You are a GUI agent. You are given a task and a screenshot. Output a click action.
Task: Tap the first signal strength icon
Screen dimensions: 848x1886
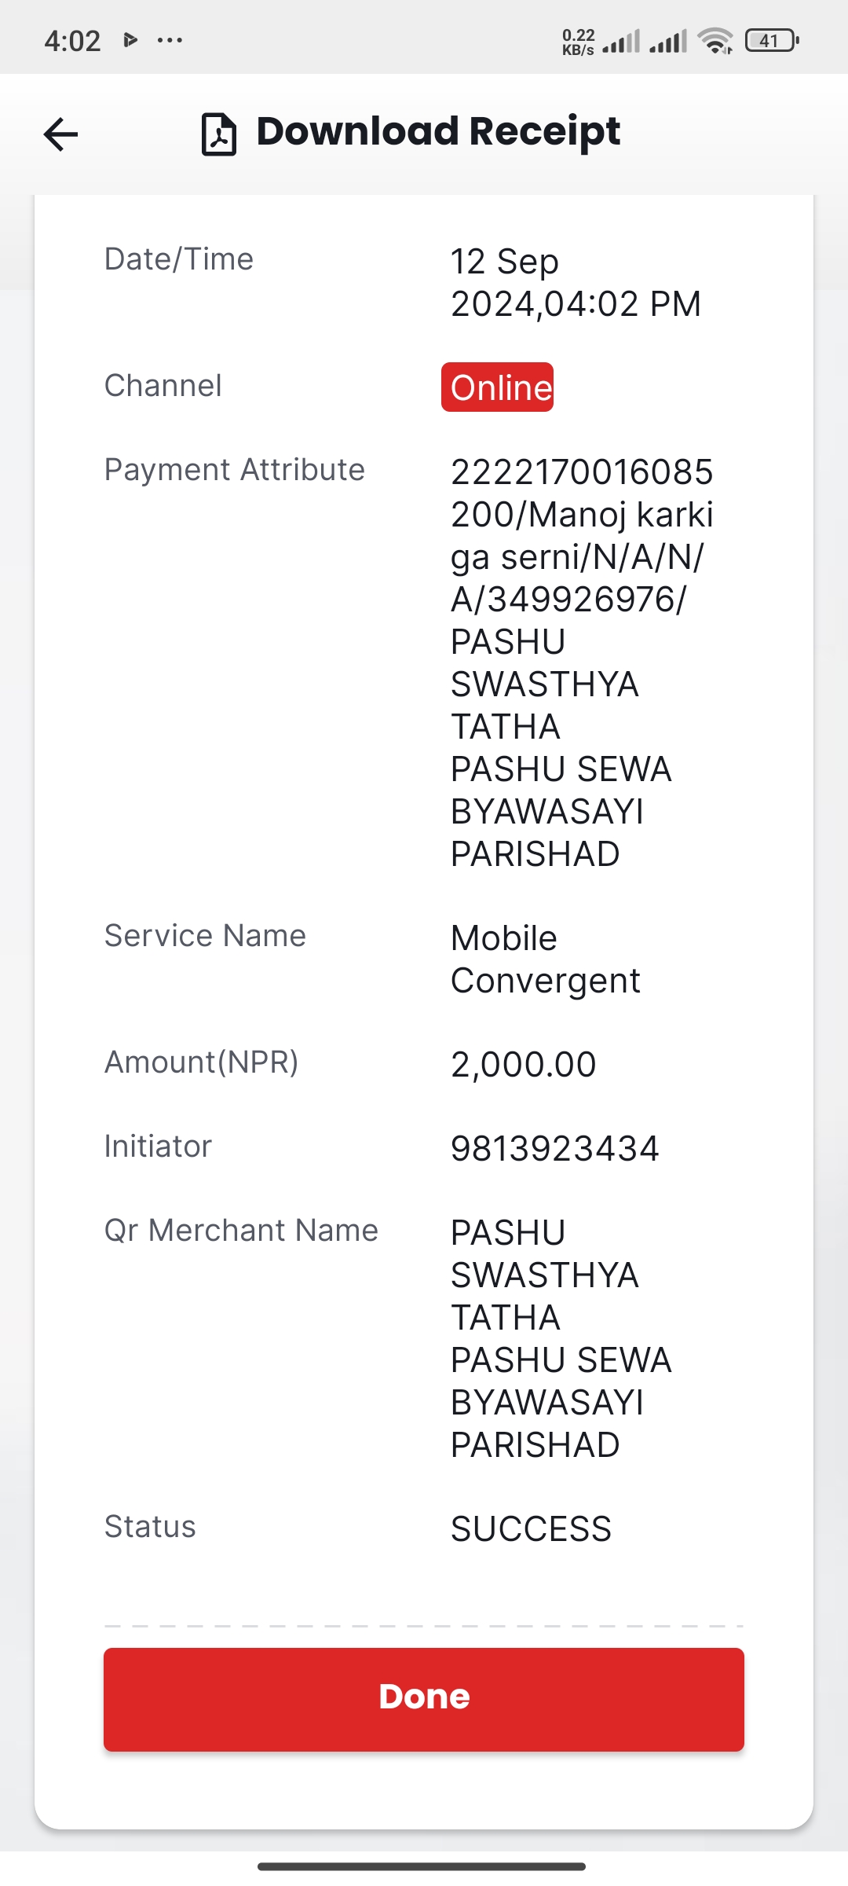coord(621,41)
